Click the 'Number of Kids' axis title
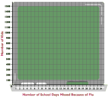Screen dimensions: 108x97 2,44
